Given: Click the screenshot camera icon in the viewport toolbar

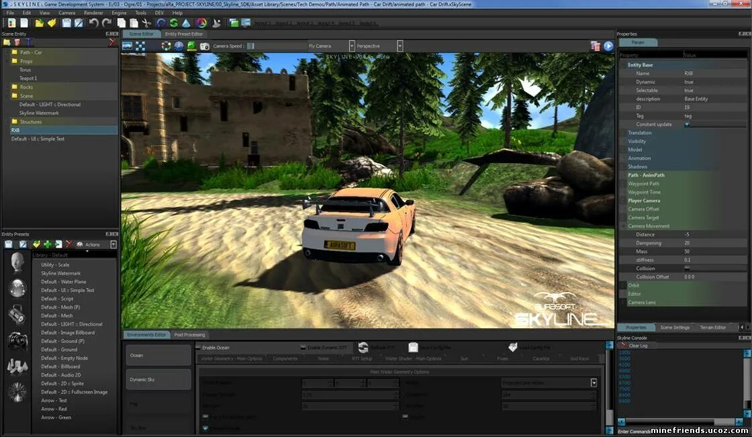Looking at the screenshot, I should click(205, 46).
